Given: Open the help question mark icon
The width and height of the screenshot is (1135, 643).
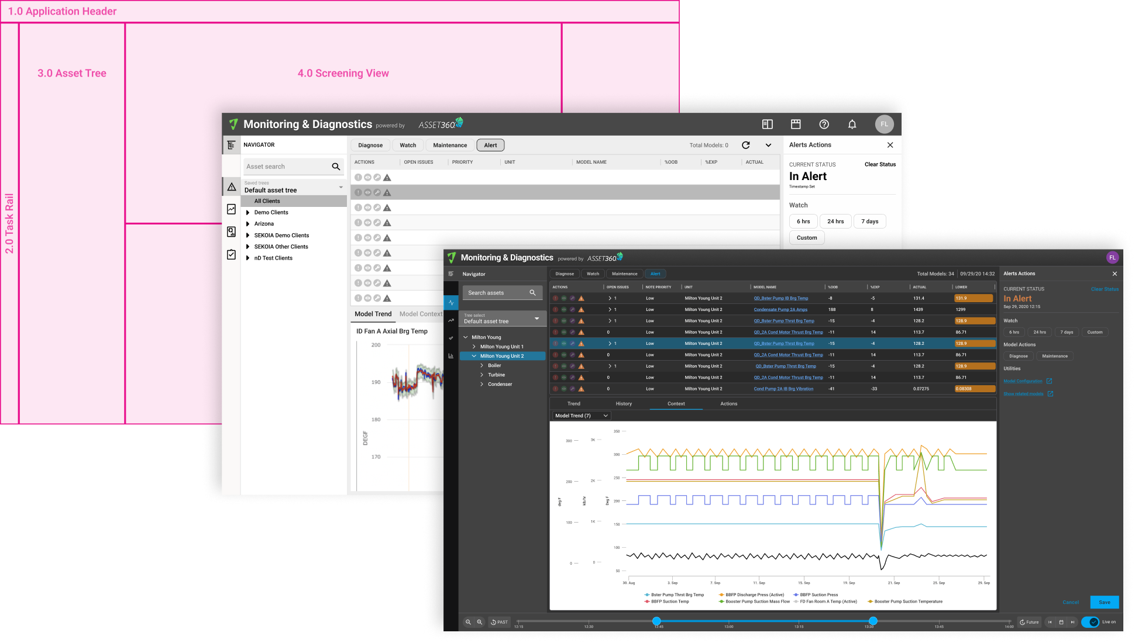Looking at the screenshot, I should 824,124.
